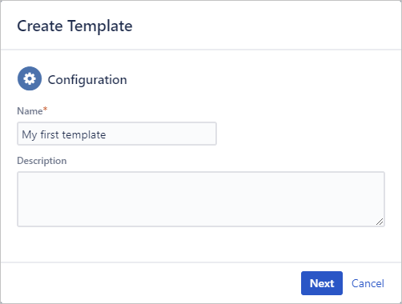The height and width of the screenshot is (304, 402).
Task: Select the blue circular settings icon
Action: (x=30, y=78)
